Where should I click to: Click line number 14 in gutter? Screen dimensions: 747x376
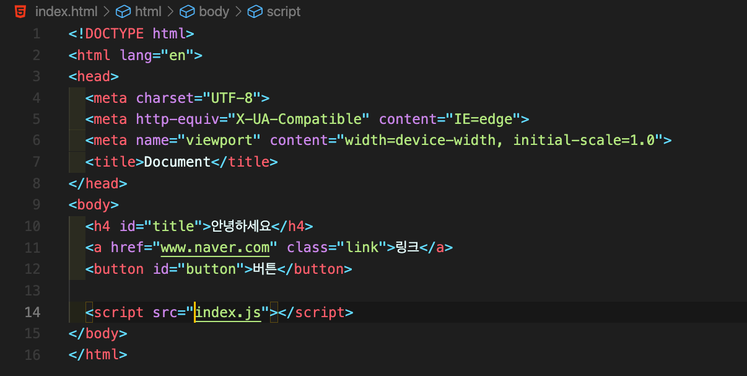[32, 312]
